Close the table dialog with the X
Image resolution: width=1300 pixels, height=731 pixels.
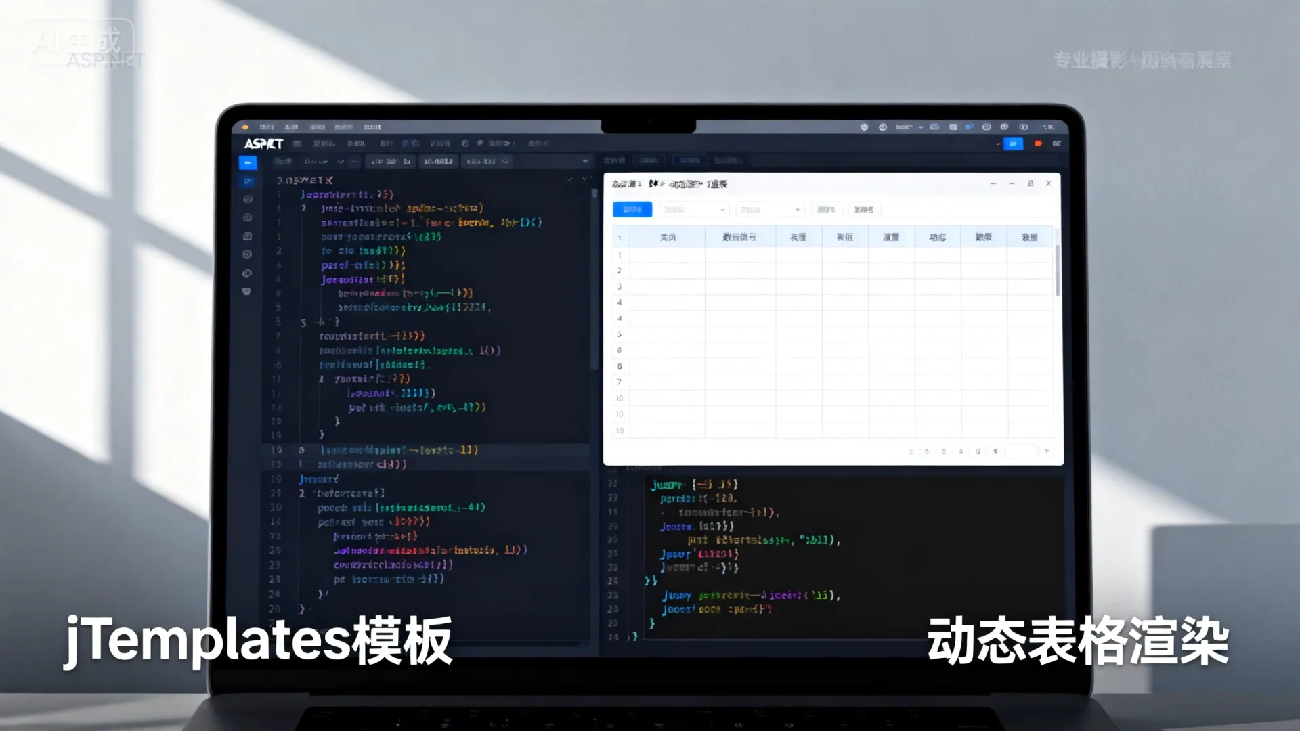coord(1048,183)
